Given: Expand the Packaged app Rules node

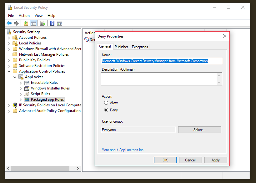Looking at the screenshot, I should [x=21, y=100].
